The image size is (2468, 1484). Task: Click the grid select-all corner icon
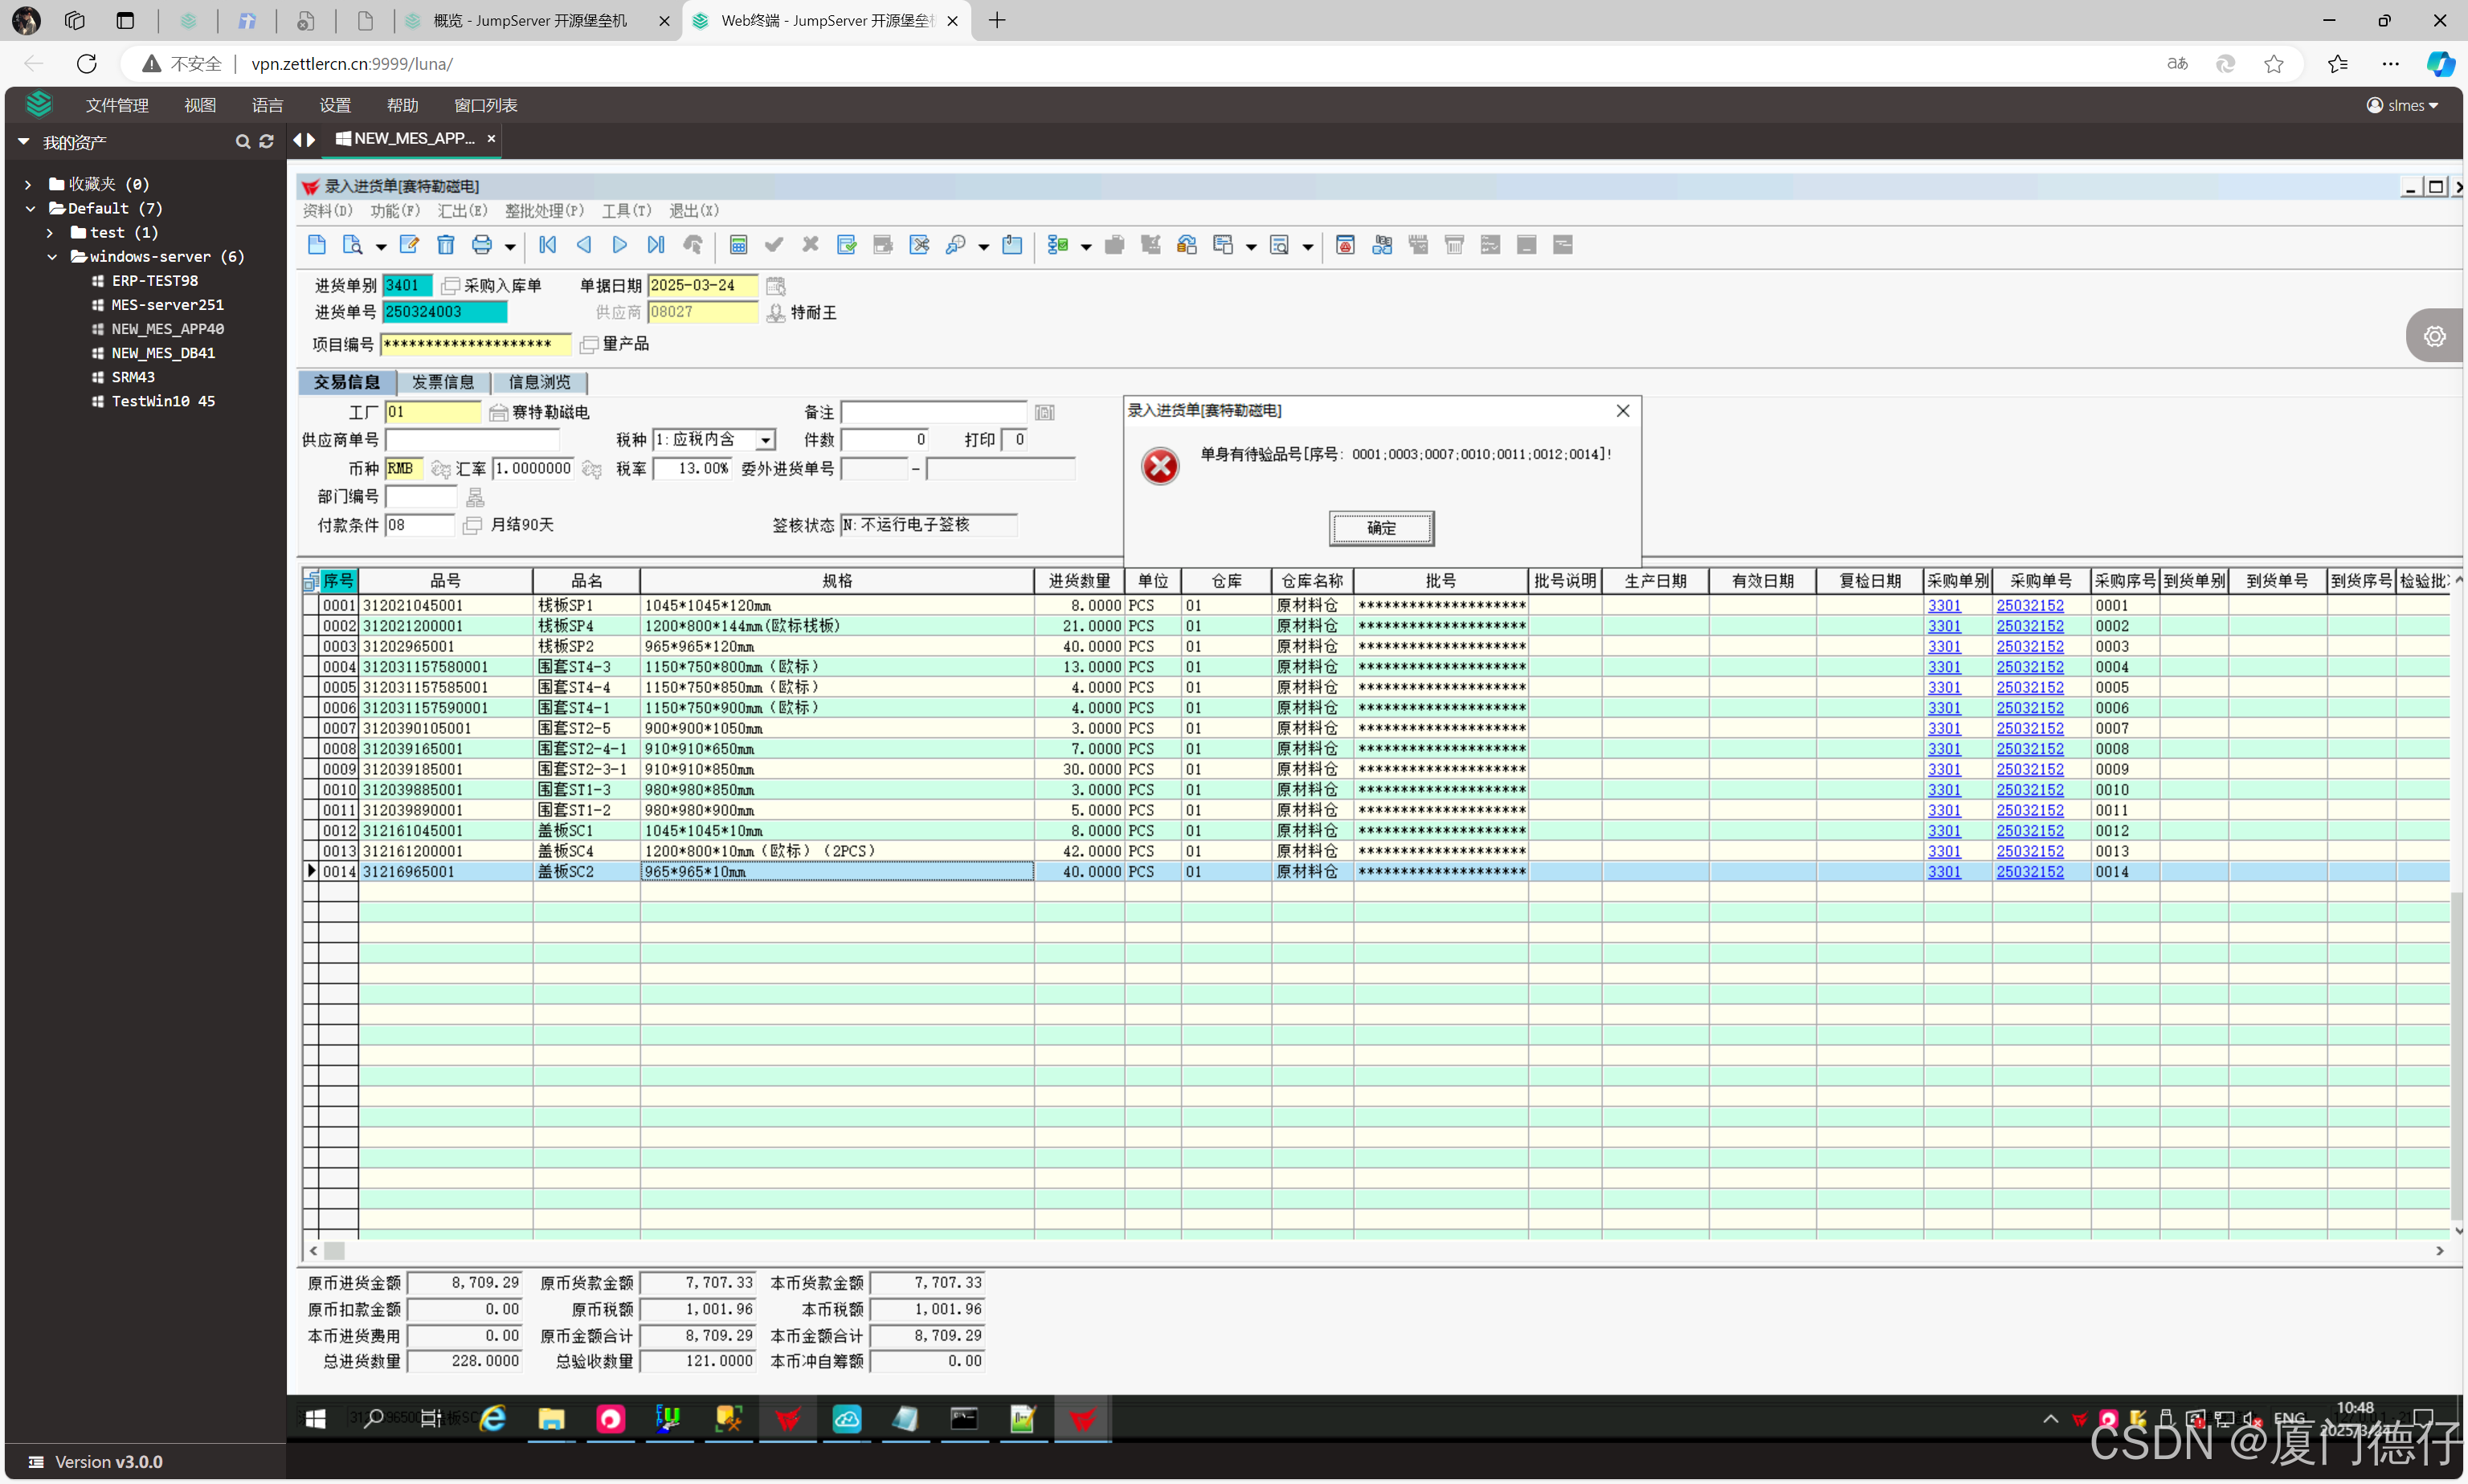click(x=311, y=581)
